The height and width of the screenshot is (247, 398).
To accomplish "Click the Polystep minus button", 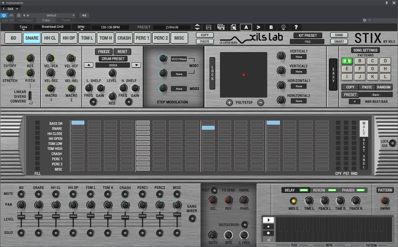I will click(261, 103).
